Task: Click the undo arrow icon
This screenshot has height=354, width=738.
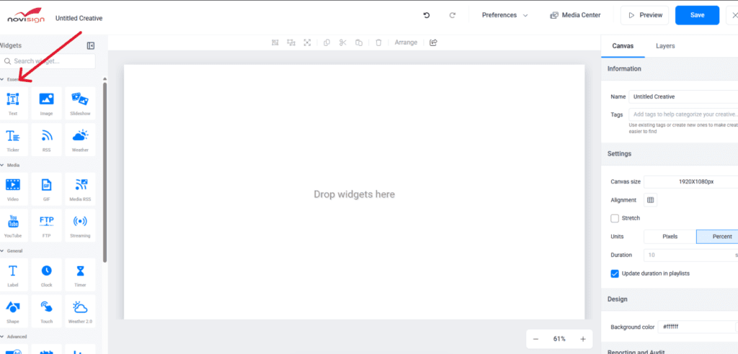Action: click(427, 15)
